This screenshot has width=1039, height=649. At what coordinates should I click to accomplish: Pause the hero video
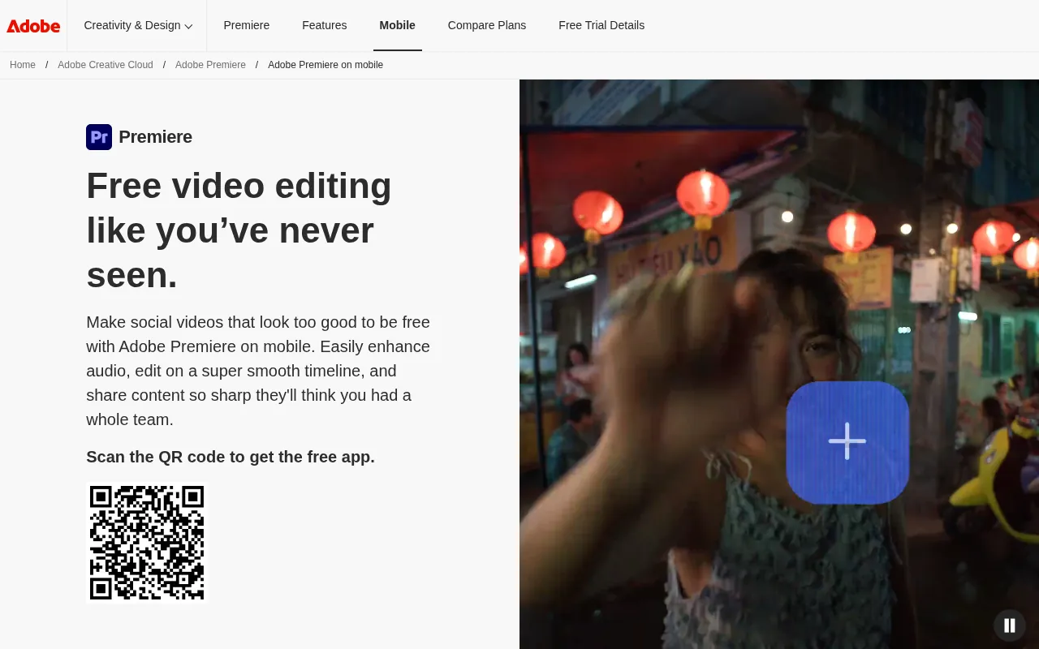1010,625
